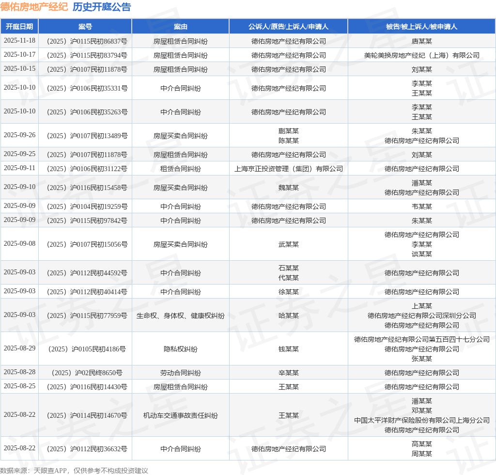Click the 隐私权纠纷 case cause
Image resolution: width=496 pixels, height=475 pixels.
pos(180,349)
